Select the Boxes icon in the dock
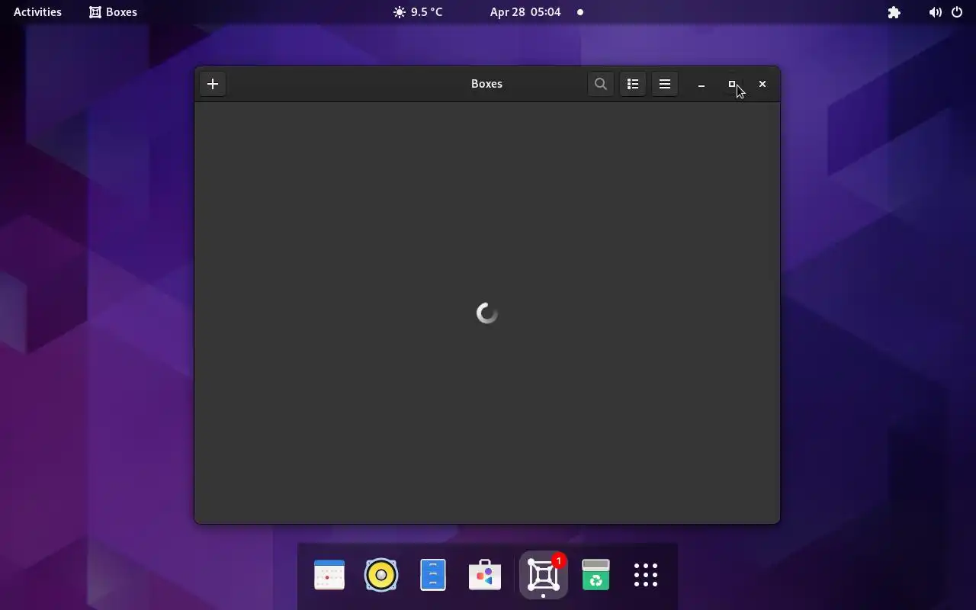This screenshot has width=976, height=610. tap(544, 575)
